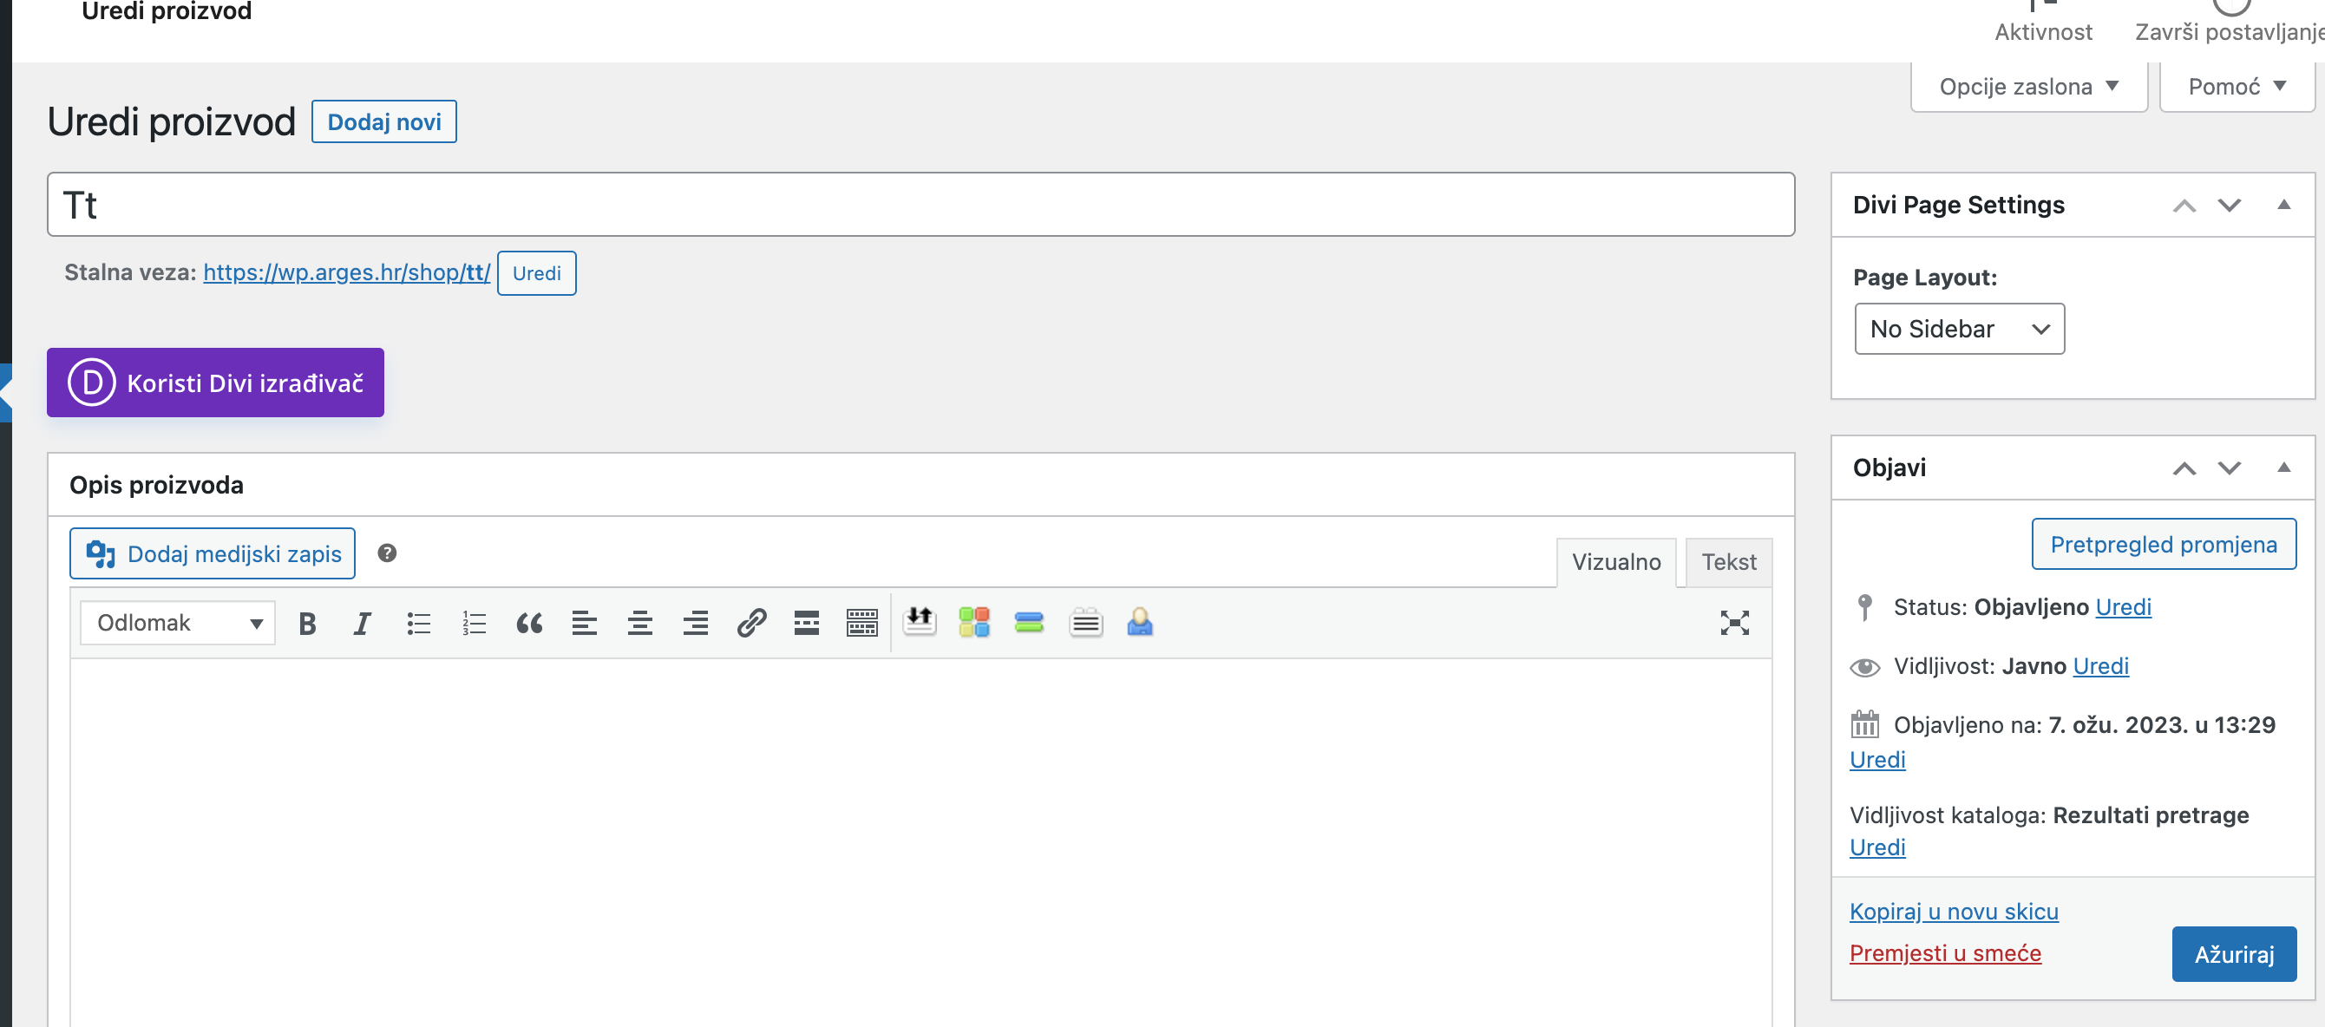Open Pretpregled promjena
The height and width of the screenshot is (1027, 2325).
pos(2163,544)
